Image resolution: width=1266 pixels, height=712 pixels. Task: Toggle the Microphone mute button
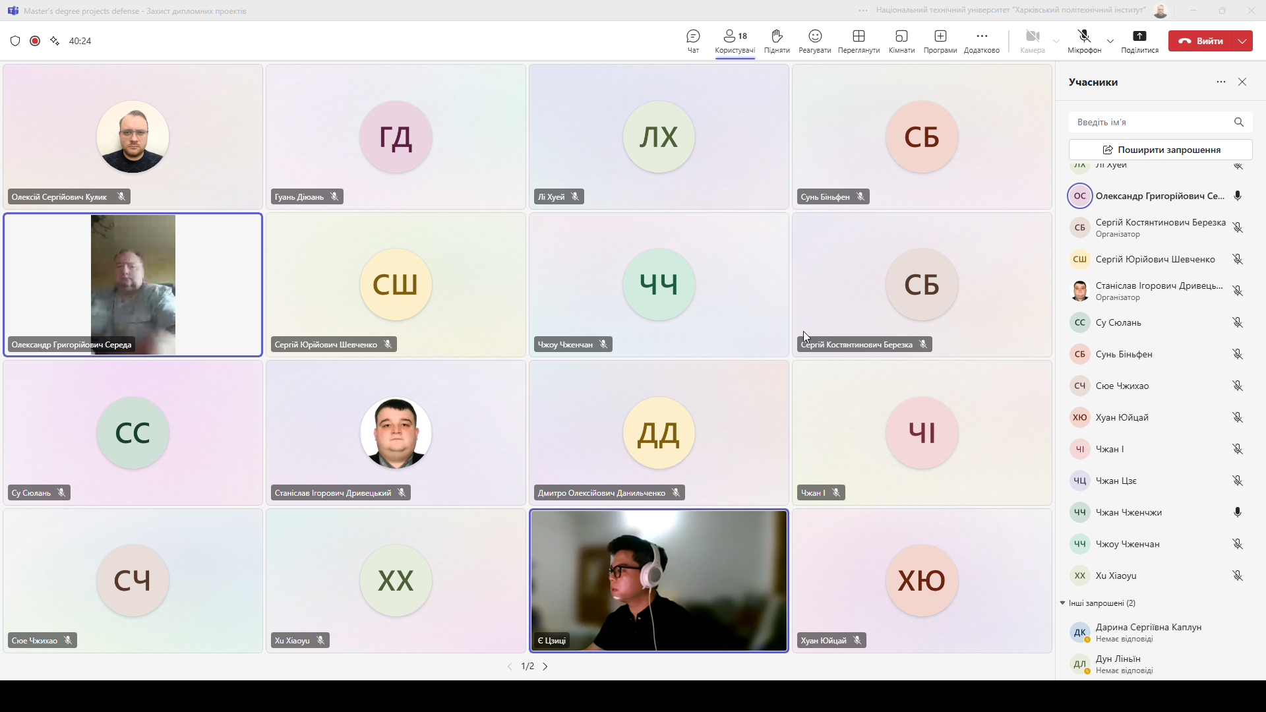1084,41
